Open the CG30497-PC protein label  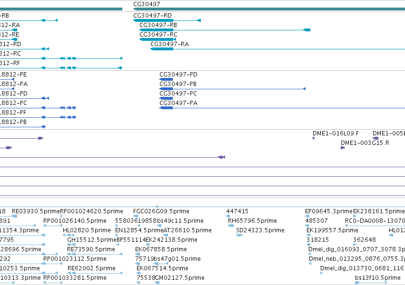pyautogui.click(x=178, y=94)
